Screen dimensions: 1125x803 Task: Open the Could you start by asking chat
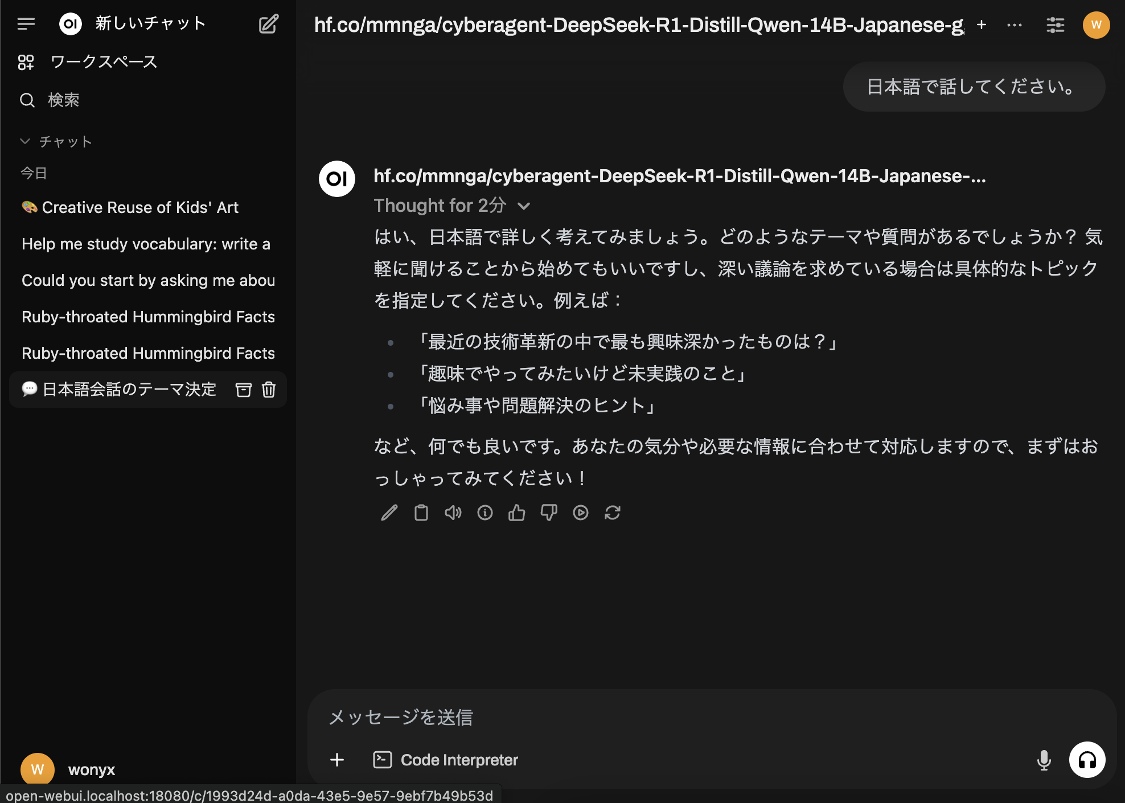tap(147, 280)
